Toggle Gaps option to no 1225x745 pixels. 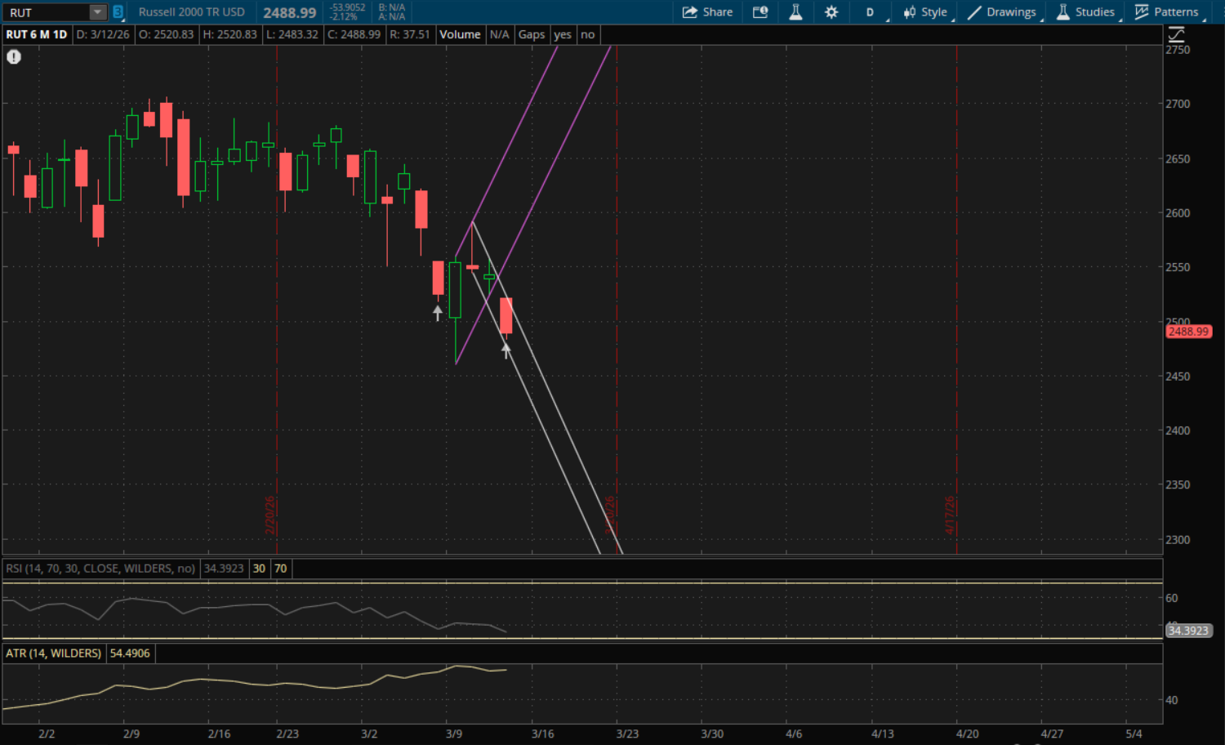587,34
